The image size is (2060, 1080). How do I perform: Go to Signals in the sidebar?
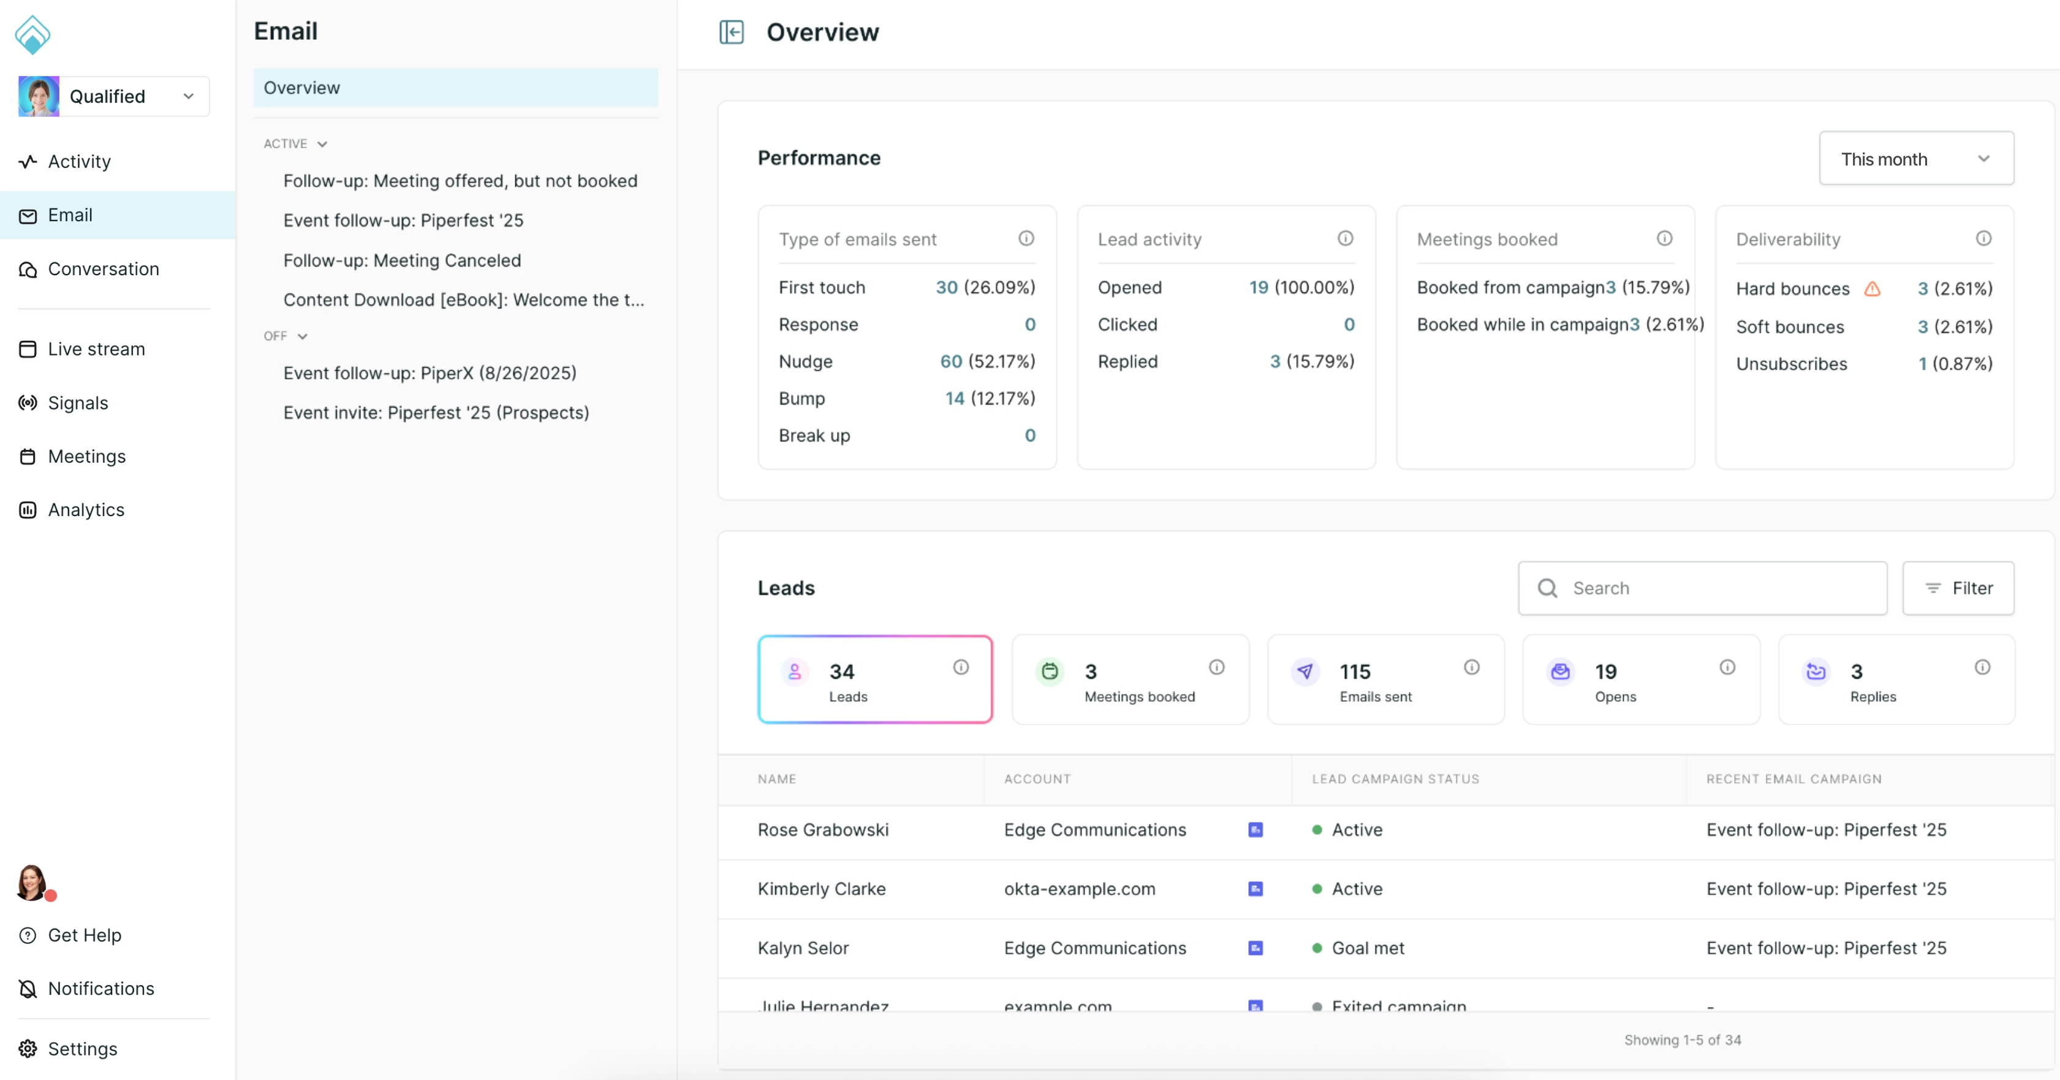point(78,403)
